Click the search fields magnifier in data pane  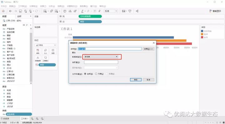tap(27, 25)
